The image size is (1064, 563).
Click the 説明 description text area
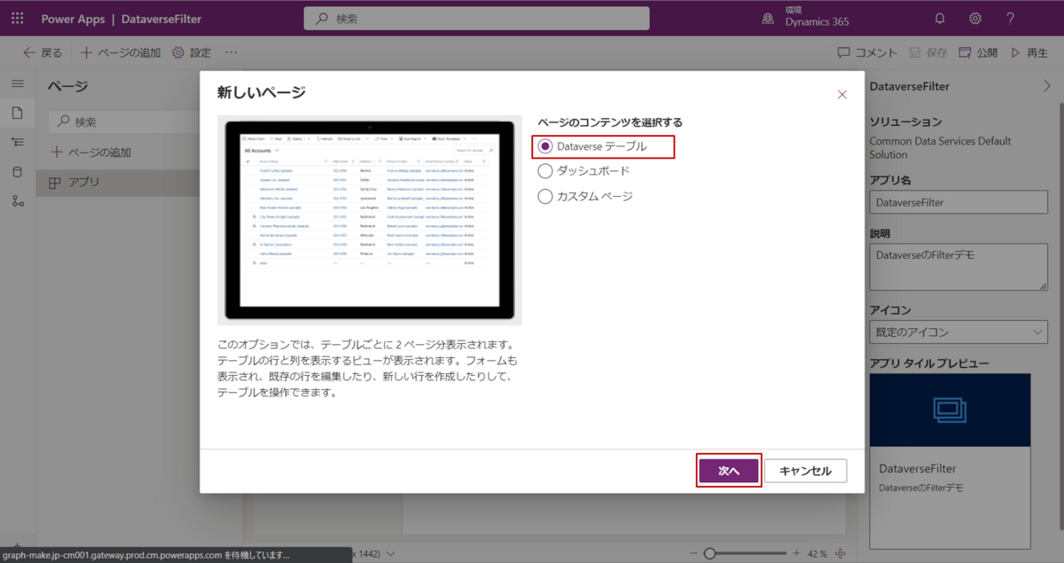[958, 267]
